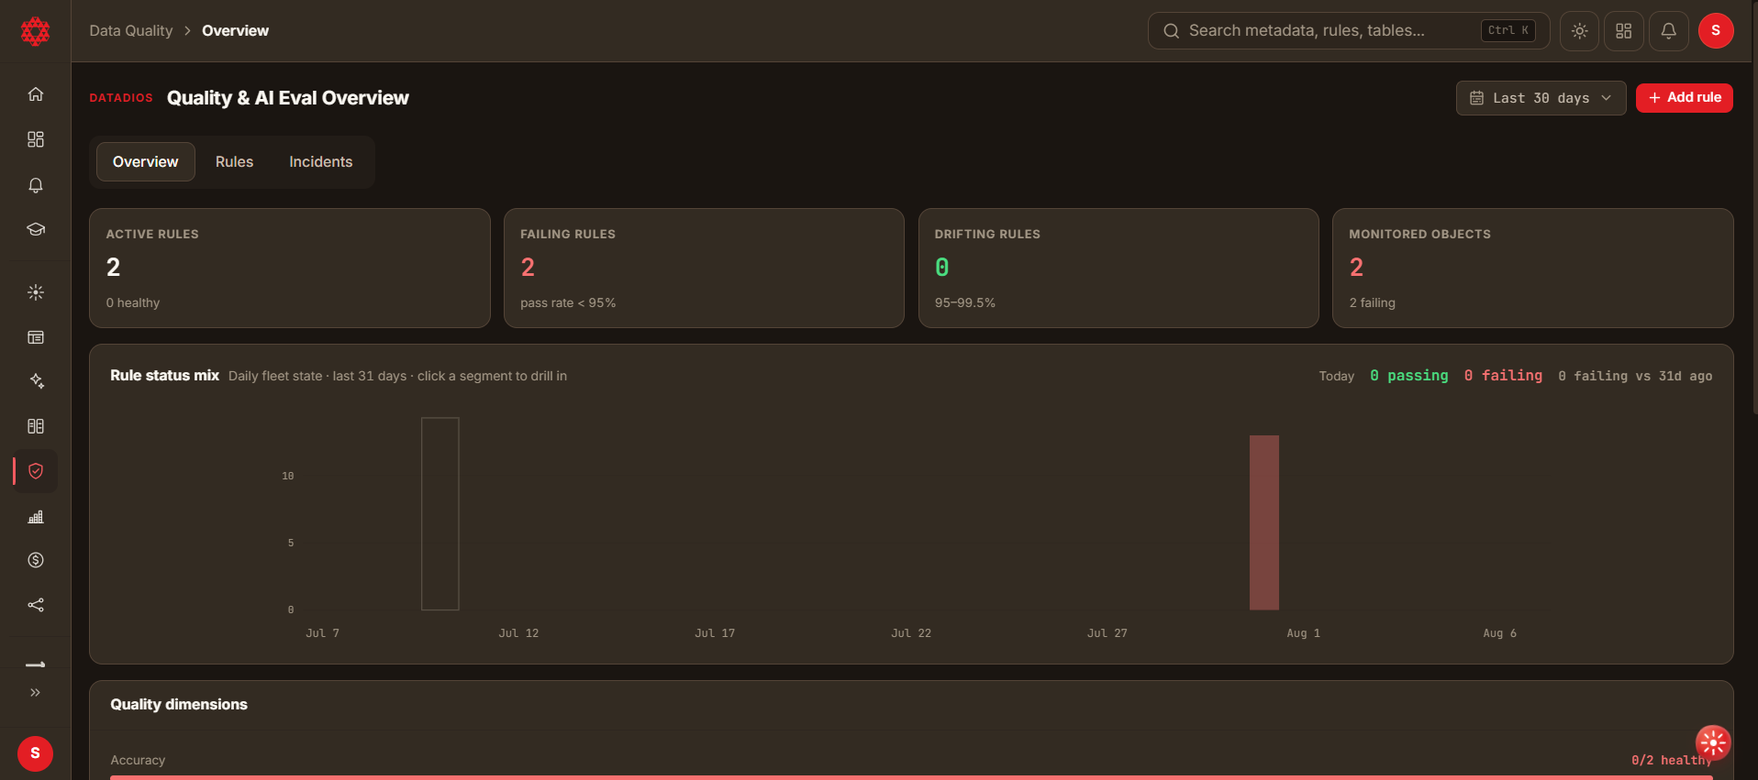Go to Data Quality breadcrumb link
1758x780 pixels.
pyautogui.click(x=131, y=31)
